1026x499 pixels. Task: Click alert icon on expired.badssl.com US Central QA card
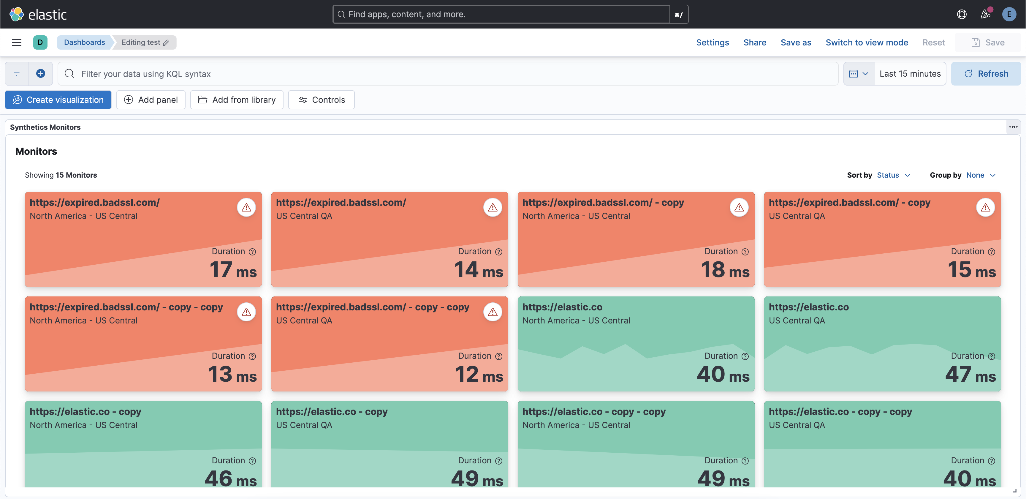coord(493,207)
